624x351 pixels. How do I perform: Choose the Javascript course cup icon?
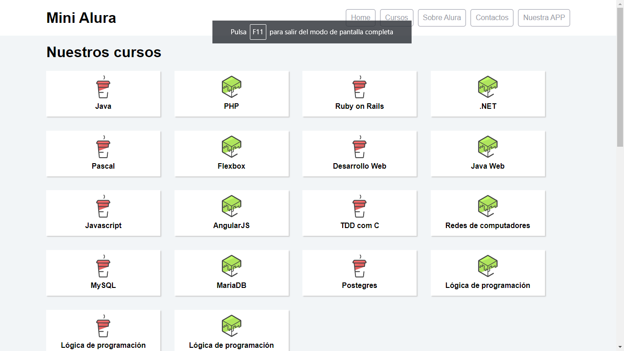[x=103, y=206]
